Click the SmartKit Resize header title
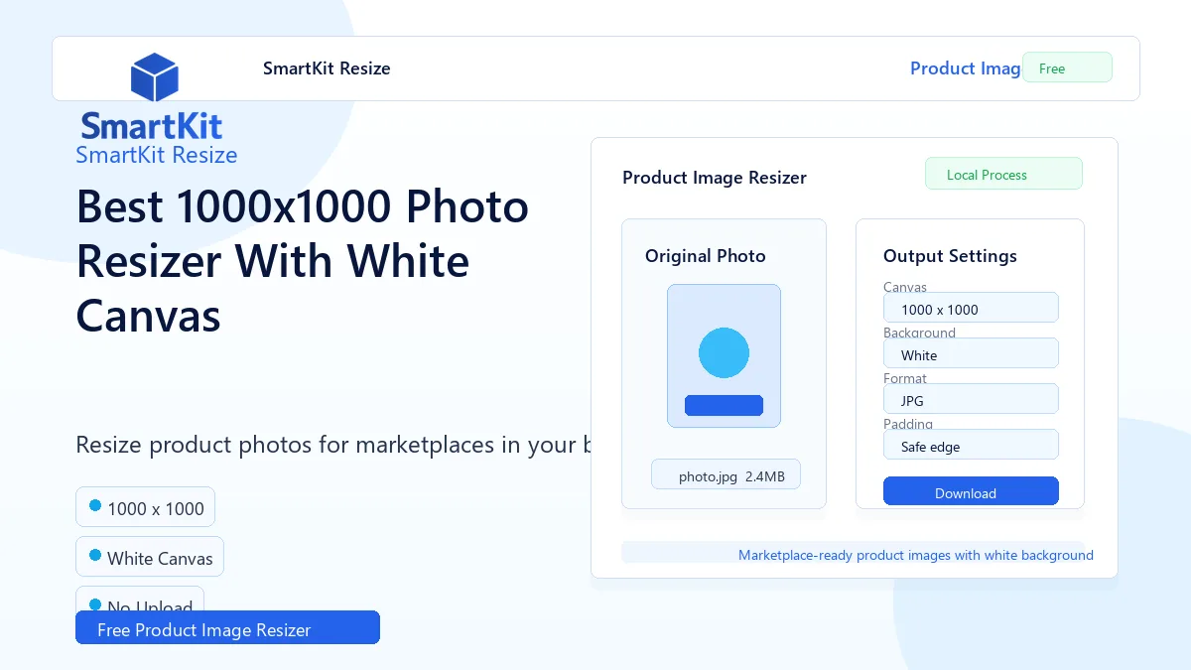This screenshot has width=1191, height=670. tap(327, 68)
